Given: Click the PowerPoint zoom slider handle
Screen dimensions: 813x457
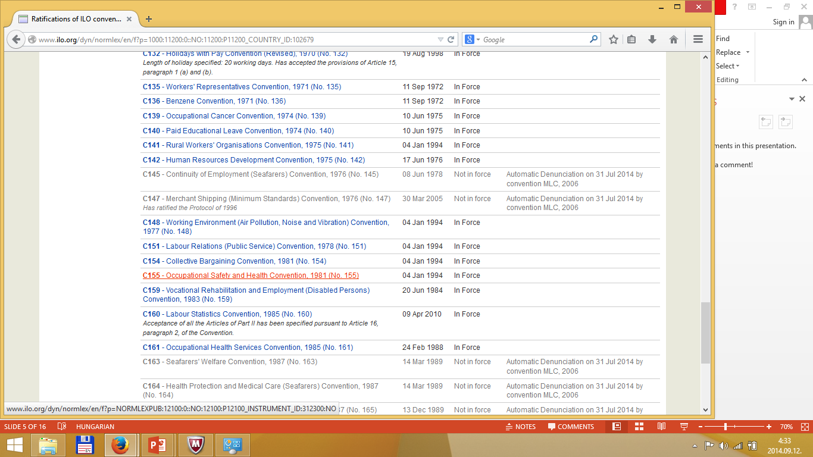Looking at the screenshot, I should (x=726, y=427).
